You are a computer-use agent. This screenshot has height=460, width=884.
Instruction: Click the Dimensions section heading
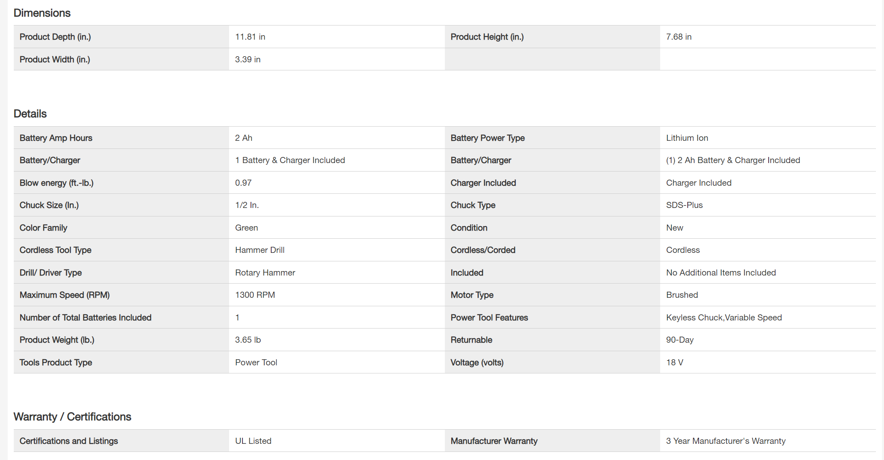coord(42,13)
